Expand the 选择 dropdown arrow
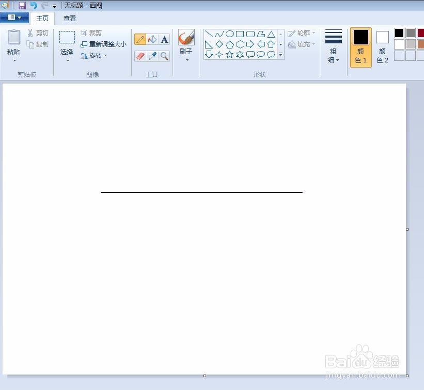424x390 pixels. [x=68, y=60]
